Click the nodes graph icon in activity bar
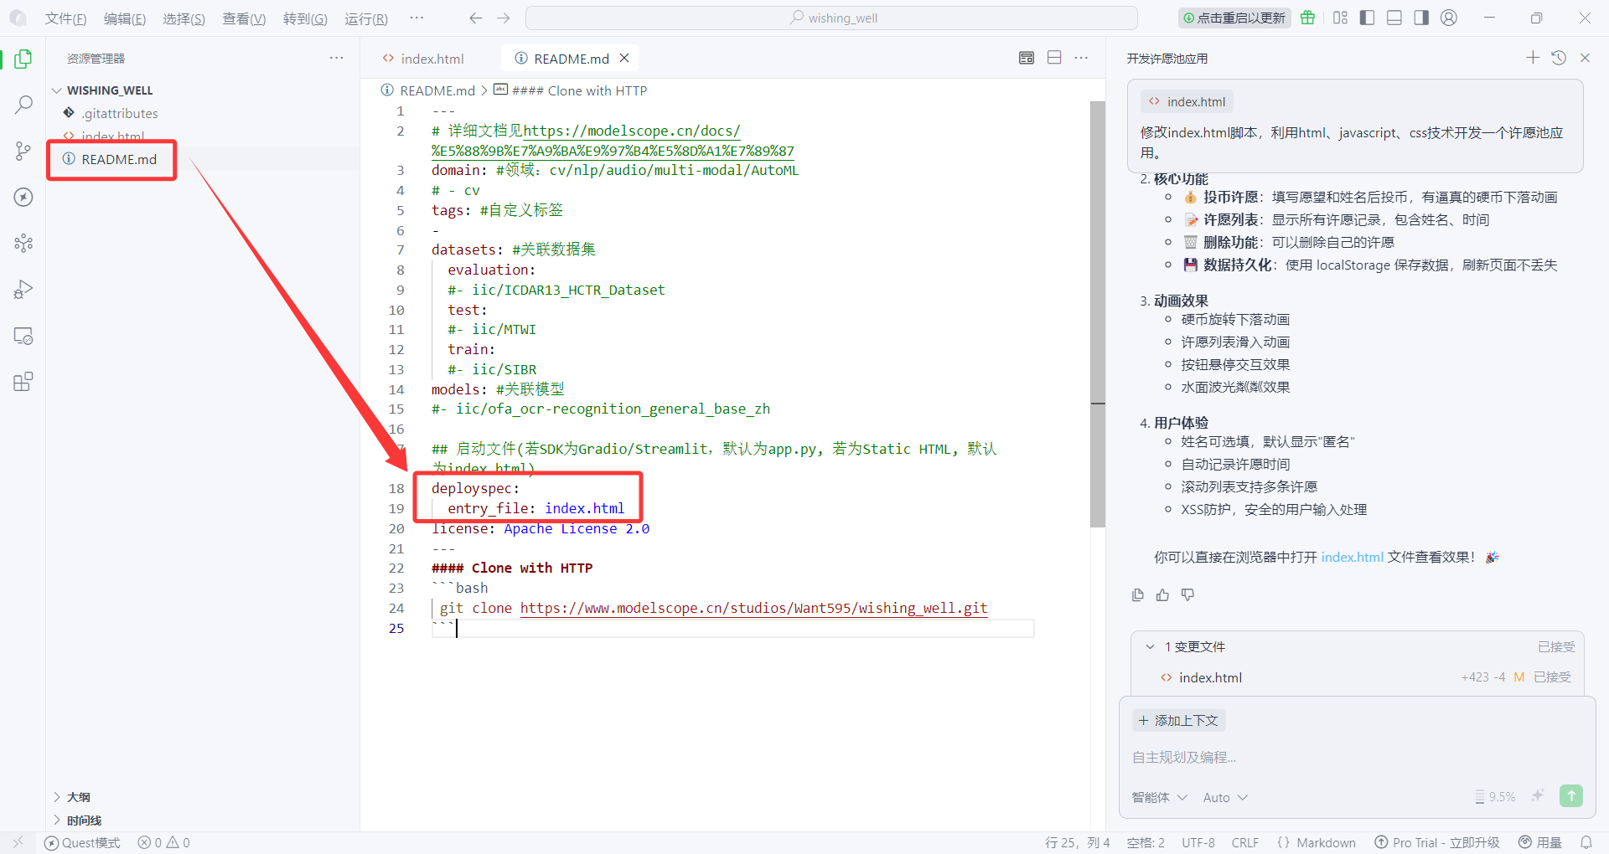The height and width of the screenshot is (854, 1609). [x=23, y=244]
